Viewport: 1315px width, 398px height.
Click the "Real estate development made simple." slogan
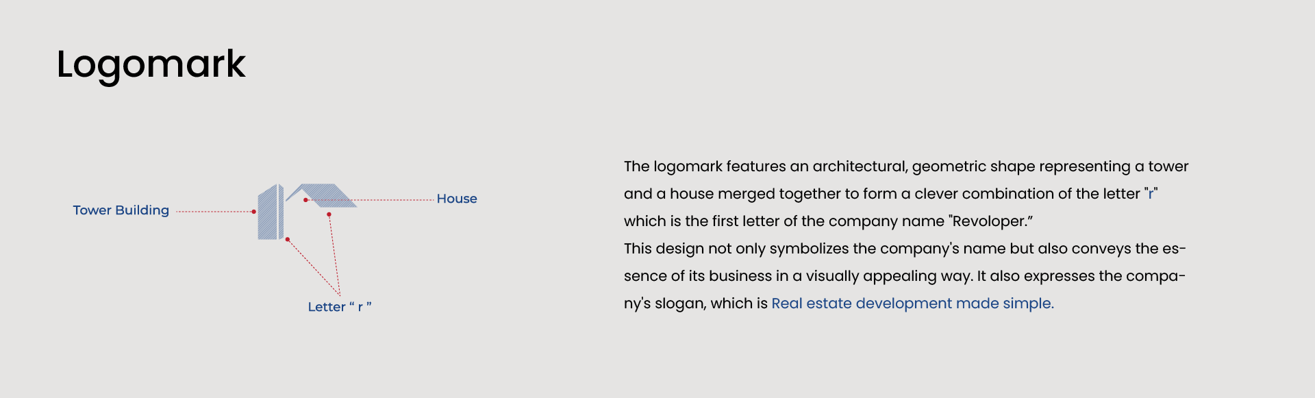[912, 303]
